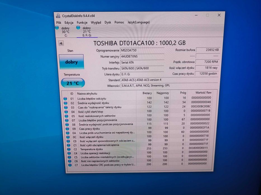Click status orb for attribute C2 row
261x195 pixels.
click(69, 149)
